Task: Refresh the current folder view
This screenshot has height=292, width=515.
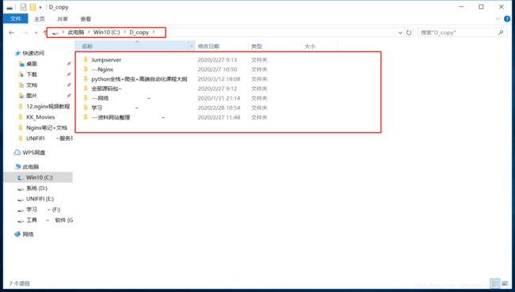Action: (409, 32)
